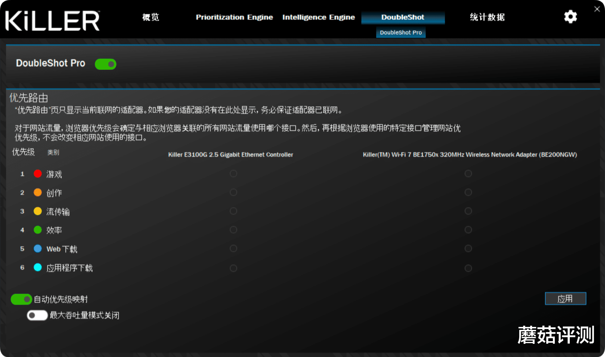This screenshot has height=357, width=605.
Task: Open the settings gear icon
Action: click(x=570, y=17)
